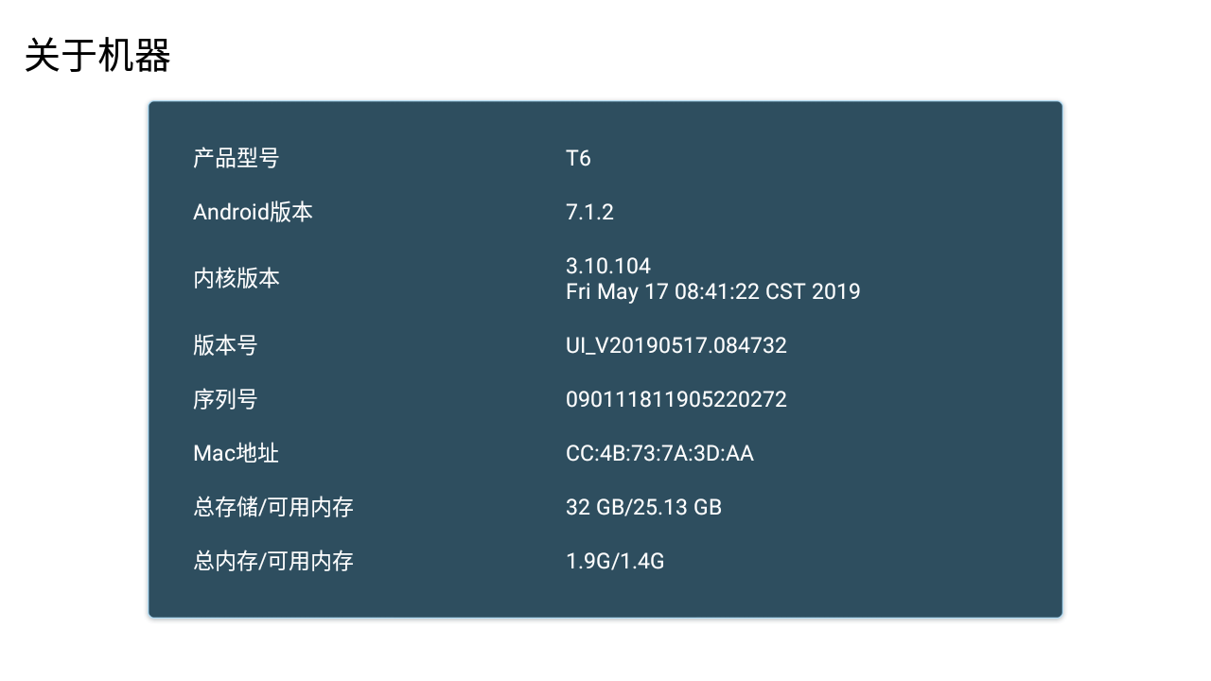Click the 1.9G/1.4G memory value

(x=615, y=561)
